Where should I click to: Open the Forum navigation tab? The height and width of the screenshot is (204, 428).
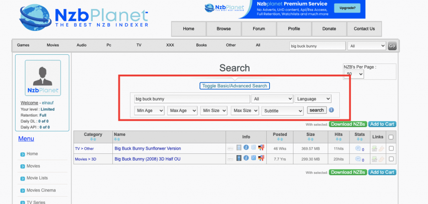pos(259,29)
